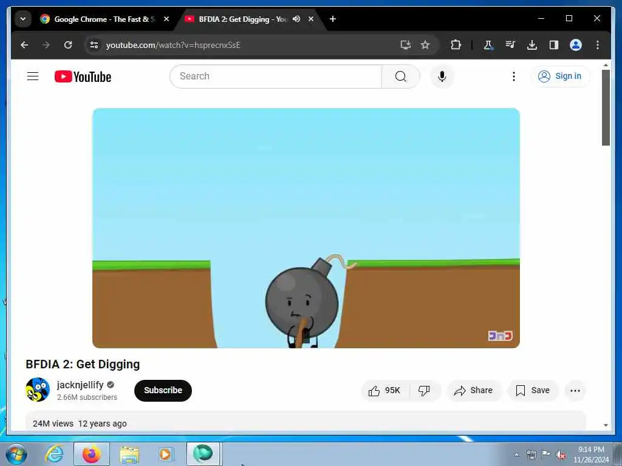
Task: Maximize the Chrome window
Action: (569, 18)
